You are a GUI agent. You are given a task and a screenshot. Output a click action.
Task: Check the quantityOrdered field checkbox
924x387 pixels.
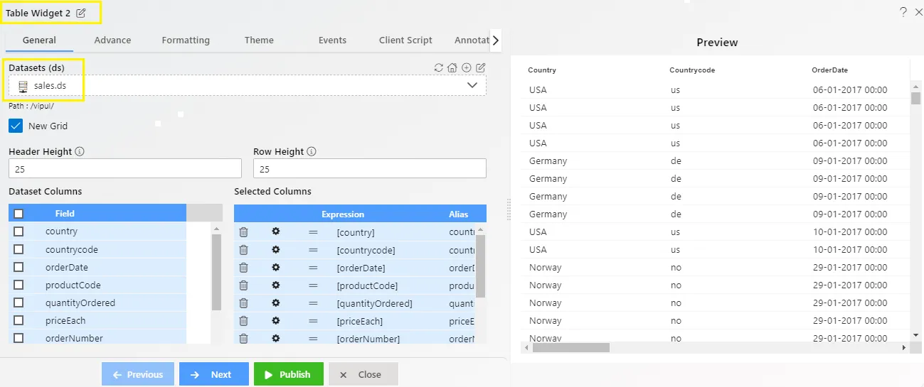coord(18,302)
